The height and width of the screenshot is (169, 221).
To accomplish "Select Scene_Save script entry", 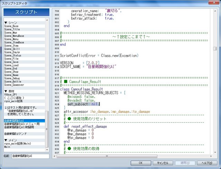I will point(25,62).
